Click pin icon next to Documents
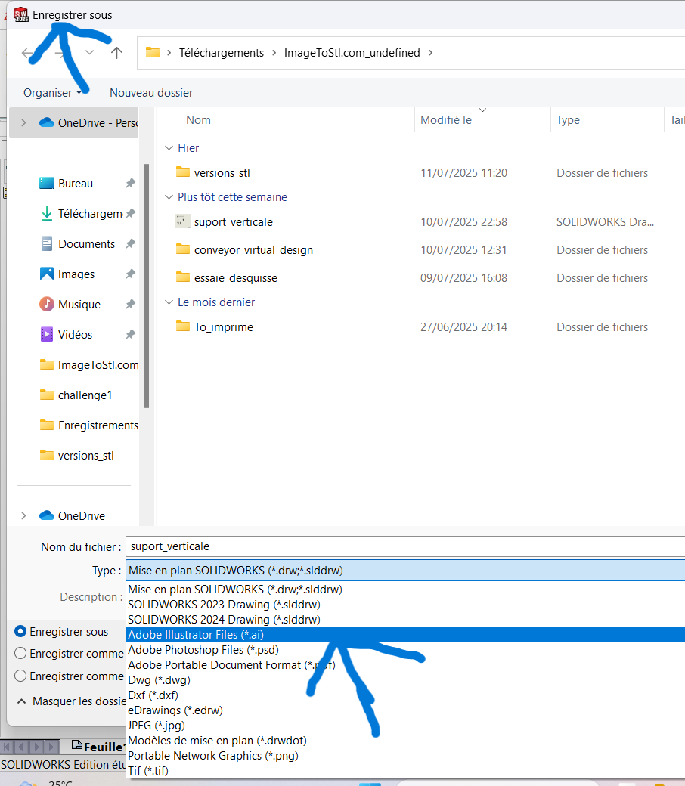Image resolution: width=685 pixels, height=786 pixels. tap(130, 243)
